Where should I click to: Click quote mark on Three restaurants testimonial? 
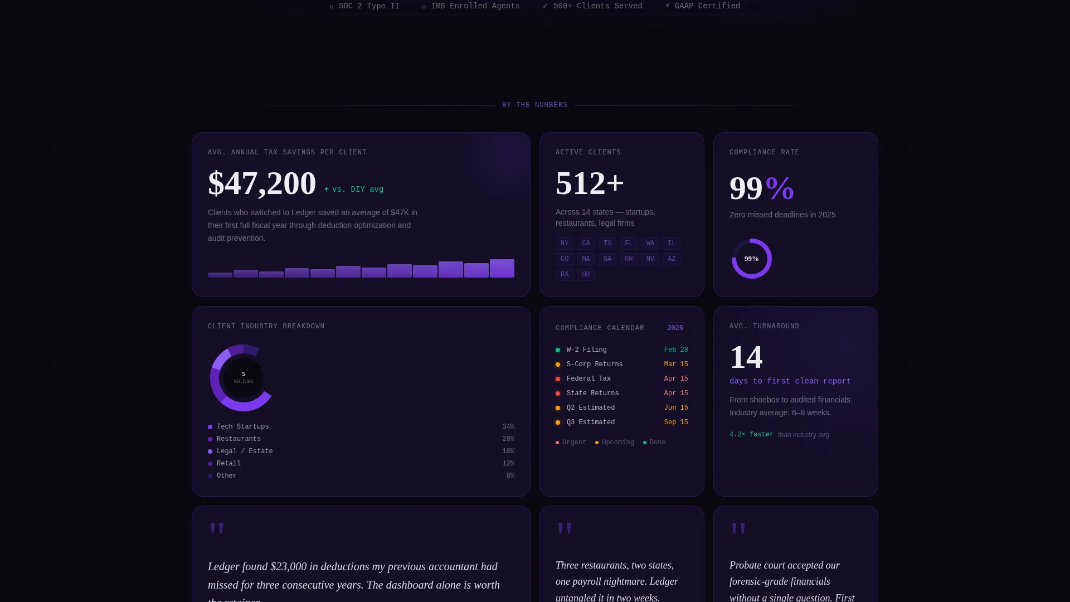tap(565, 530)
